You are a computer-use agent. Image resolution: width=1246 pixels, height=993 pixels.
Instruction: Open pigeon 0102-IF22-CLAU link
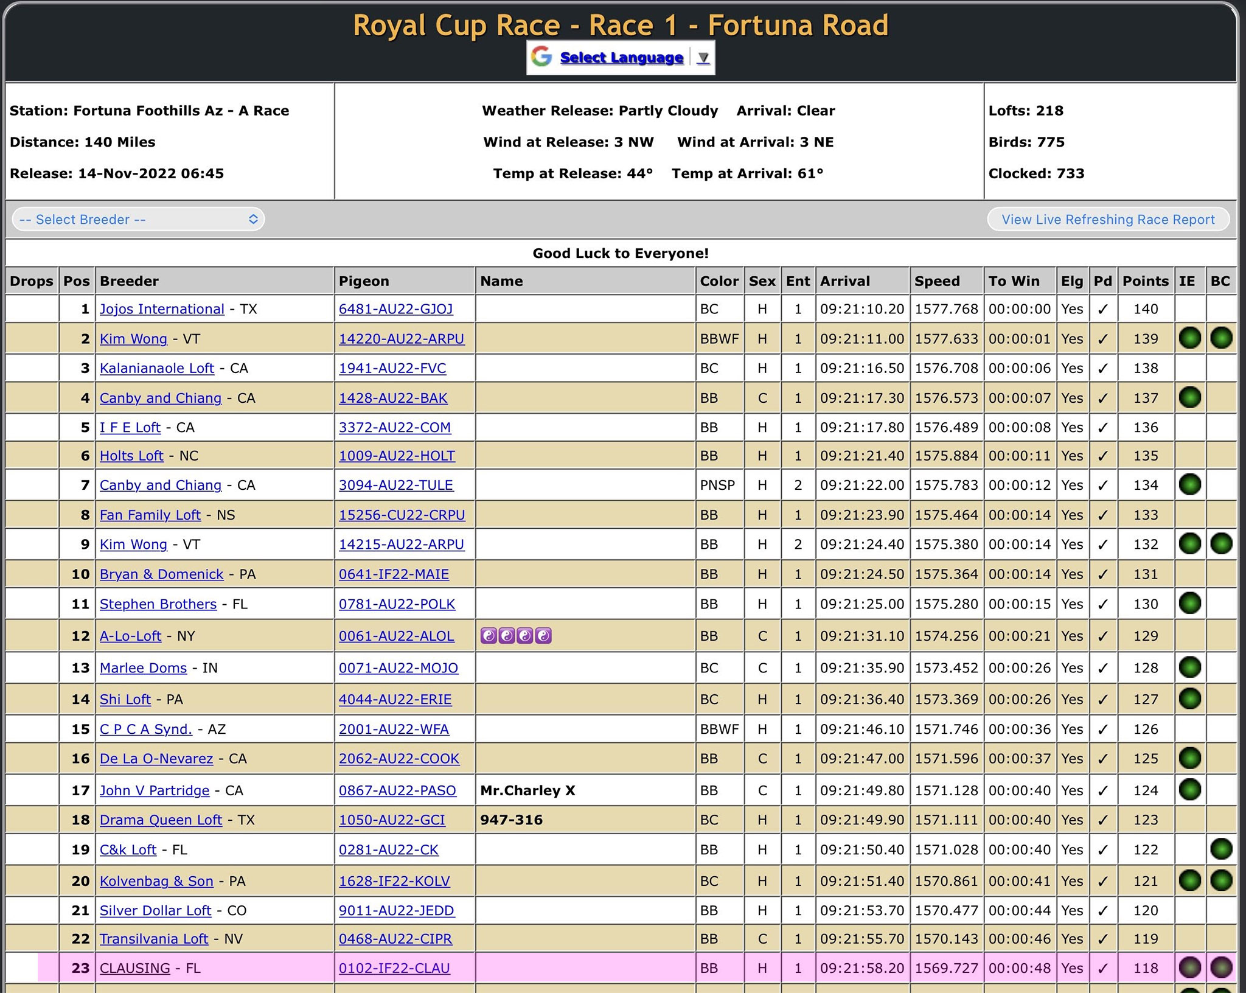click(x=394, y=968)
